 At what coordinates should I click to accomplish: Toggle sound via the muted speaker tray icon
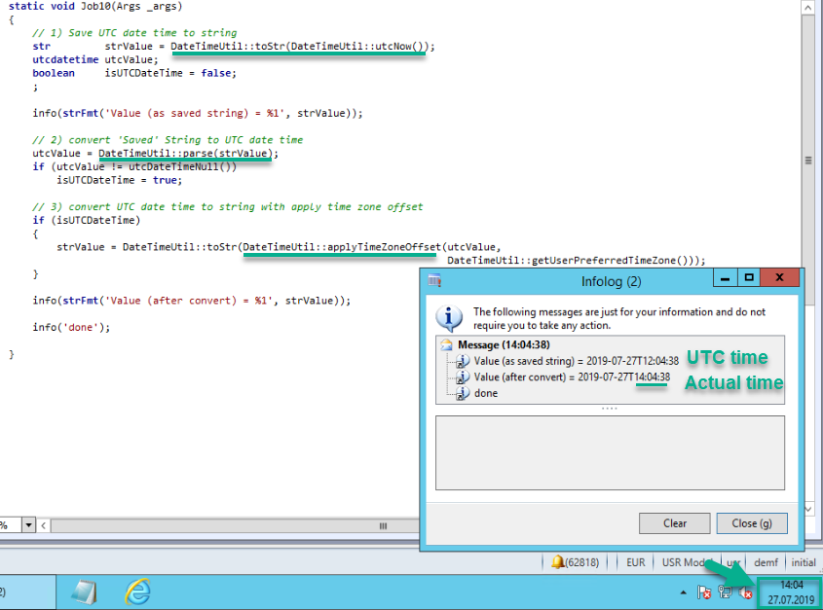(744, 592)
